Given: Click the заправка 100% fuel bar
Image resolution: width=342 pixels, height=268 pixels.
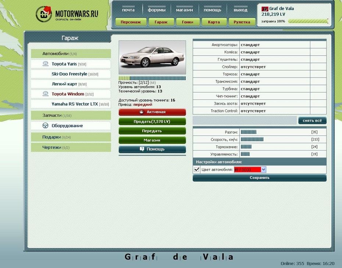Looking at the screenshot, I should pos(308,21).
